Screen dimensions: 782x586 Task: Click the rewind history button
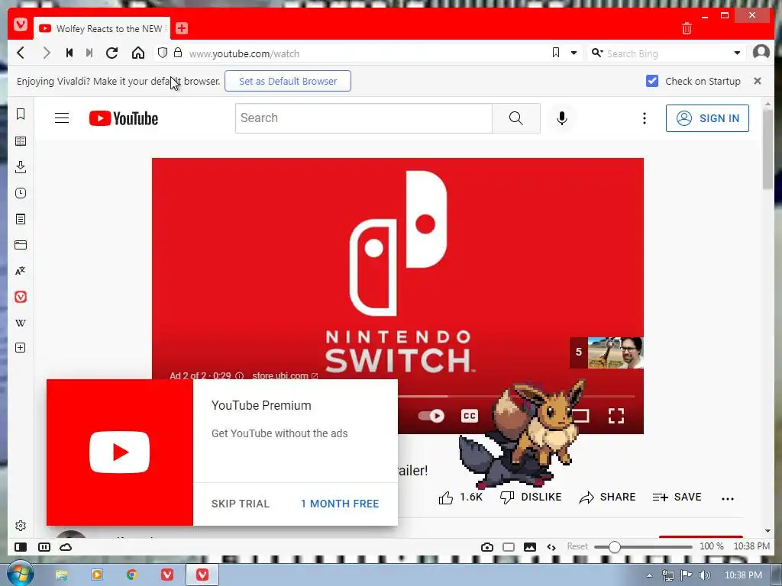tap(69, 53)
